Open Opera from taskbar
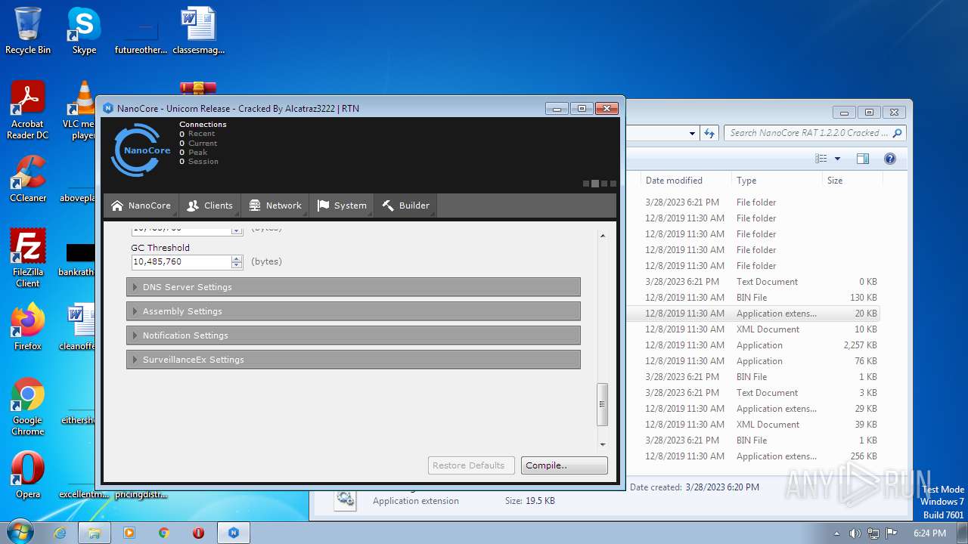 click(199, 533)
